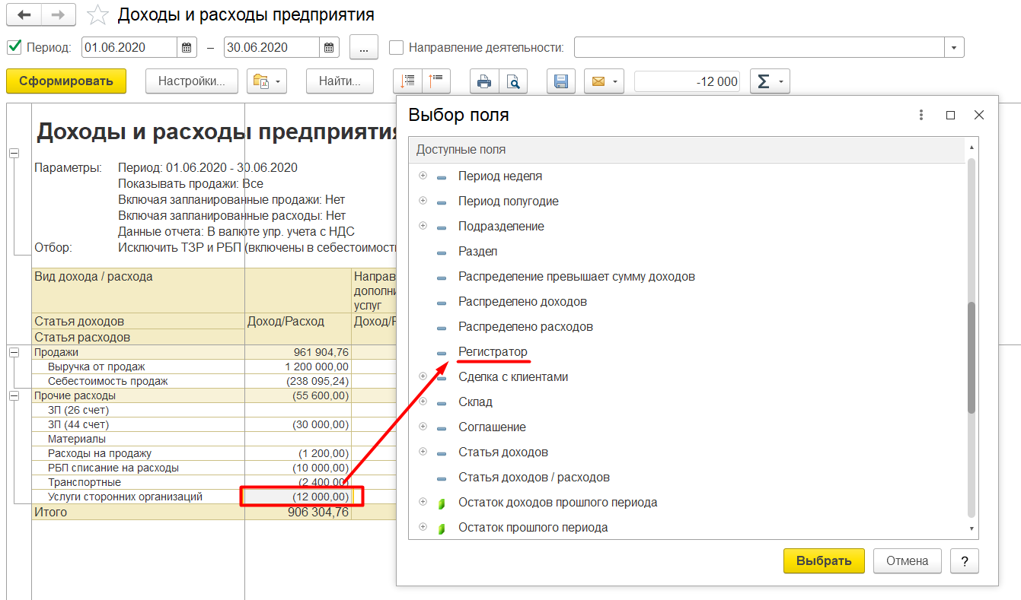Select Распределено доходов field
The width and height of the screenshot is (1021, 600).
pos(522,301)
